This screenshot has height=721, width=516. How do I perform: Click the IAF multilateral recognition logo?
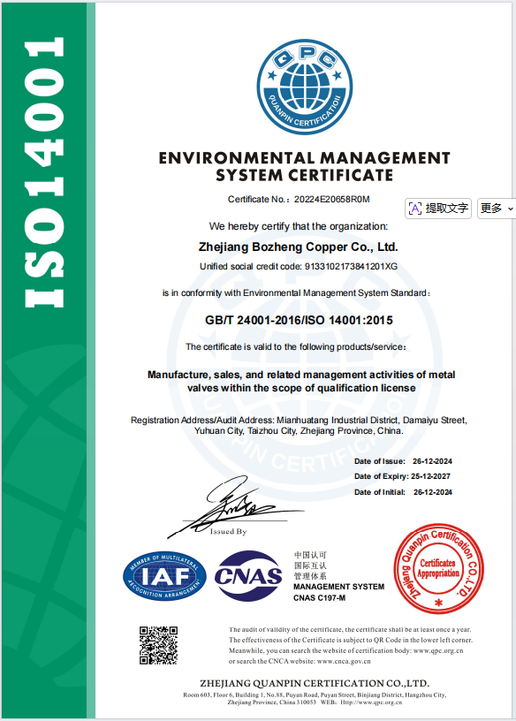[x=164, y=575]
